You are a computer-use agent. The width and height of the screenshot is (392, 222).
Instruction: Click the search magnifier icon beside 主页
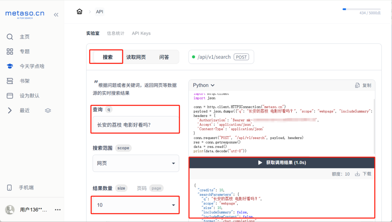10,37
